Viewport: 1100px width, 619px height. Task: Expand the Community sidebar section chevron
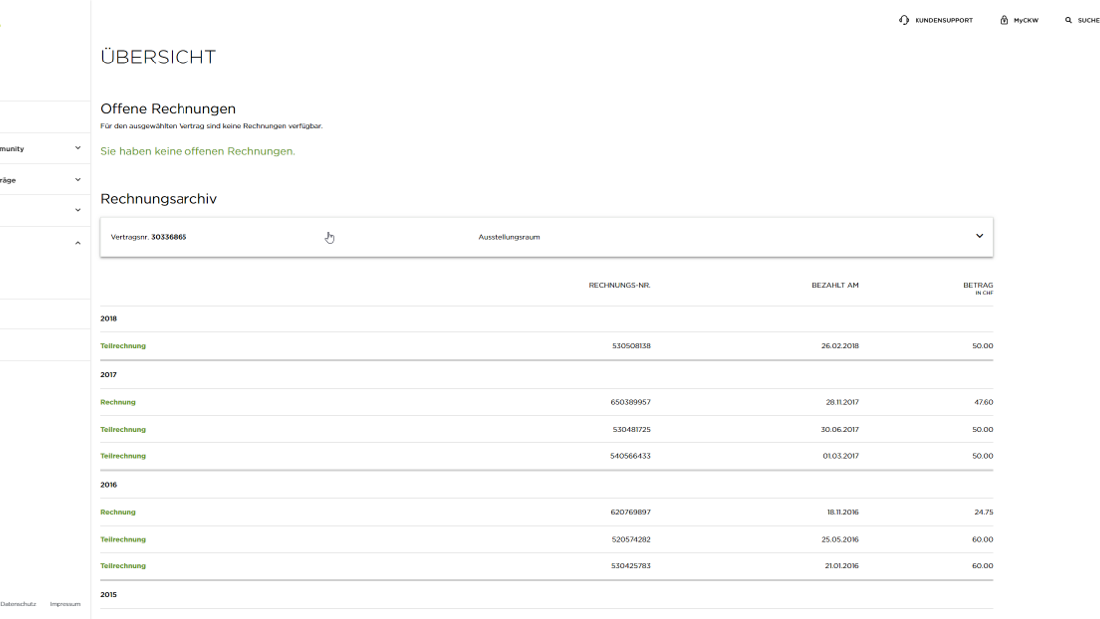coord(78,149)
